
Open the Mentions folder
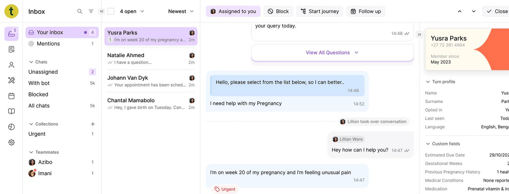tap(48, 44)
